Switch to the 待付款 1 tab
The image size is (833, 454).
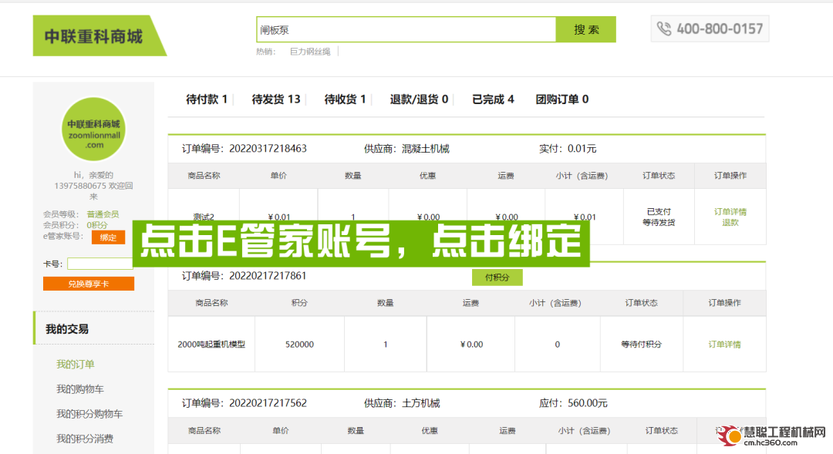click(207, 99)
